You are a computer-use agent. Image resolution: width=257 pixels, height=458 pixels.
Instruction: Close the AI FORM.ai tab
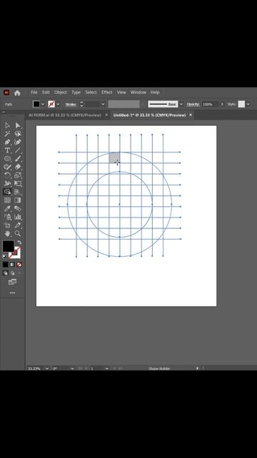click(106, 115)
